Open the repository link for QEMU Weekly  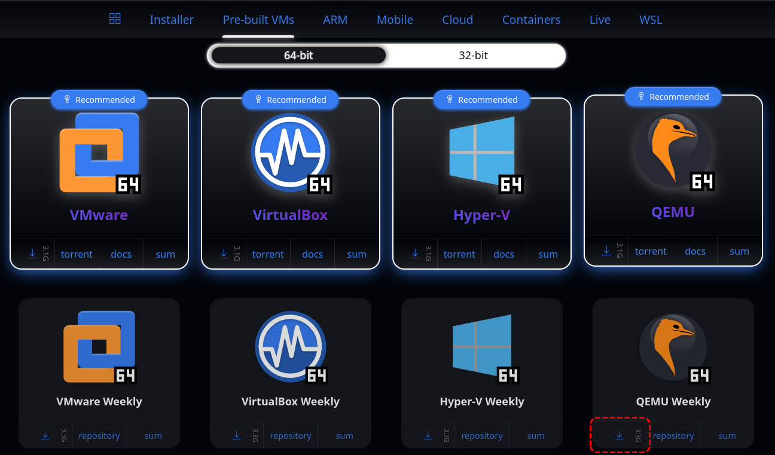pyautogui.click(x=673, y=436)
